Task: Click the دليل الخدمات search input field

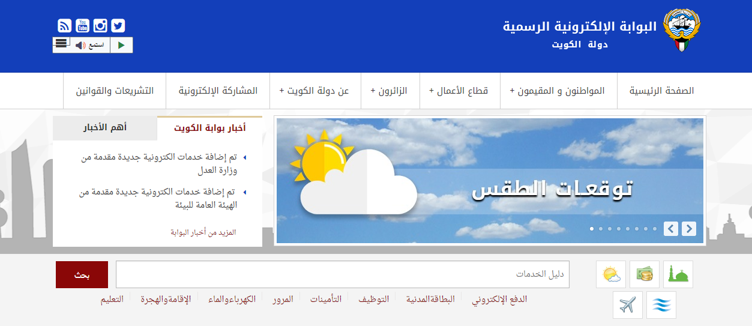Action: (342, 274)
